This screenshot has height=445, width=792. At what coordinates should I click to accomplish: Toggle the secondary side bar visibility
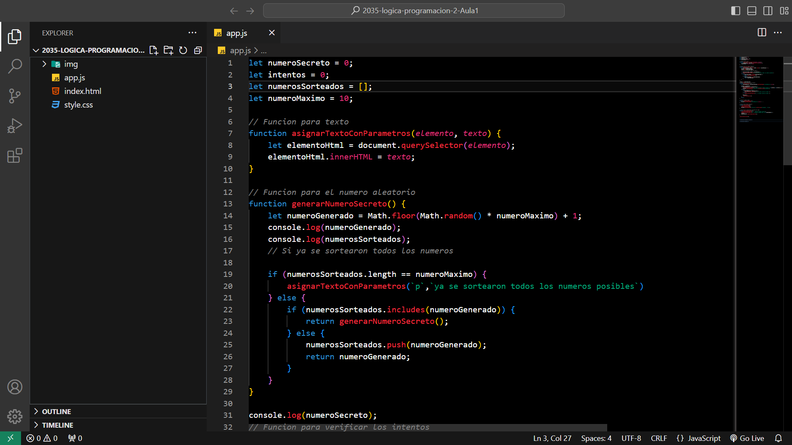click(768, 11)
